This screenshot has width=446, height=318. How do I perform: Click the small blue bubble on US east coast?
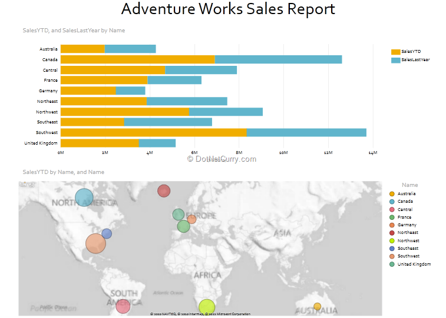[x=107, y=233]
